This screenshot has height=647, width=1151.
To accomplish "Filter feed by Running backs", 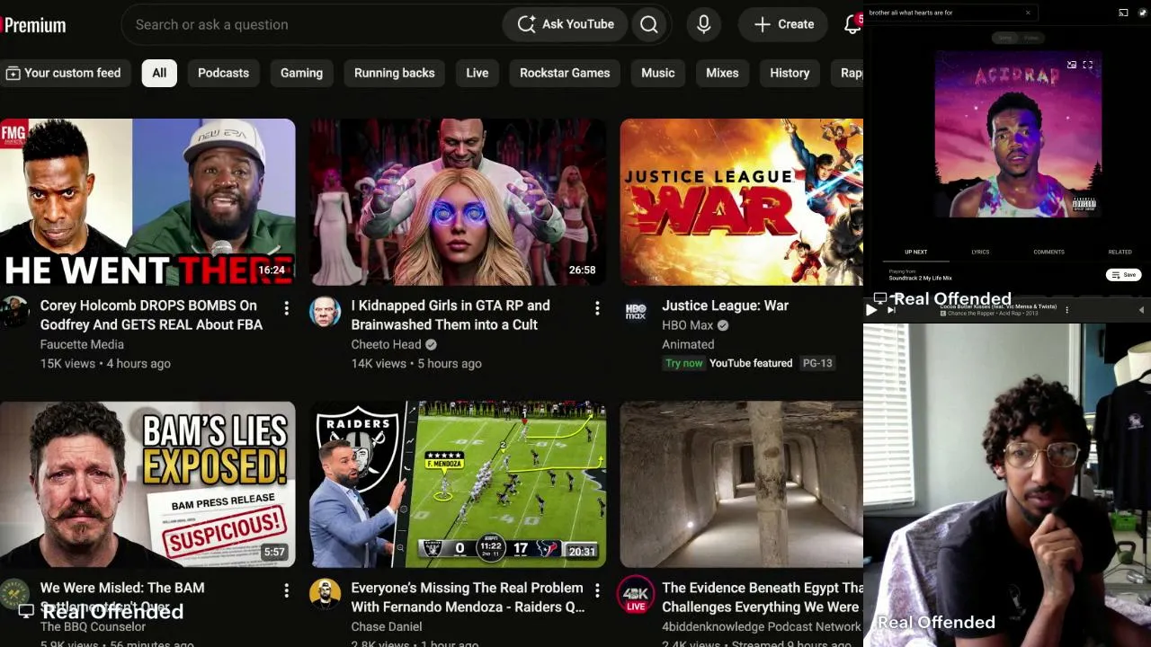I will (x=394, y=73).
